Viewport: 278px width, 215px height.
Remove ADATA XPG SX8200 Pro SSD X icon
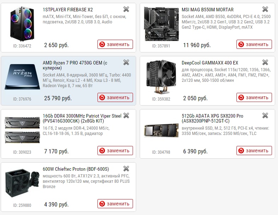click(265, 115)
